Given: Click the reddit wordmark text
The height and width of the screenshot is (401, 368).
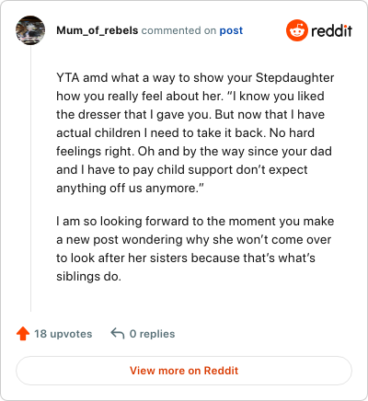Looking at the screenshot, I should coord(331,30).
